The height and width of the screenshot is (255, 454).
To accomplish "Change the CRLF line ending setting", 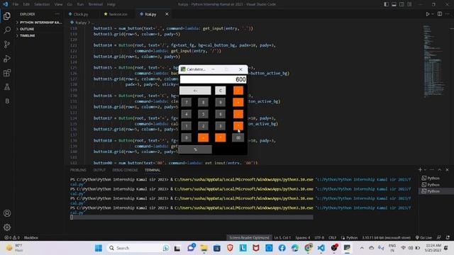I will 333,238.
